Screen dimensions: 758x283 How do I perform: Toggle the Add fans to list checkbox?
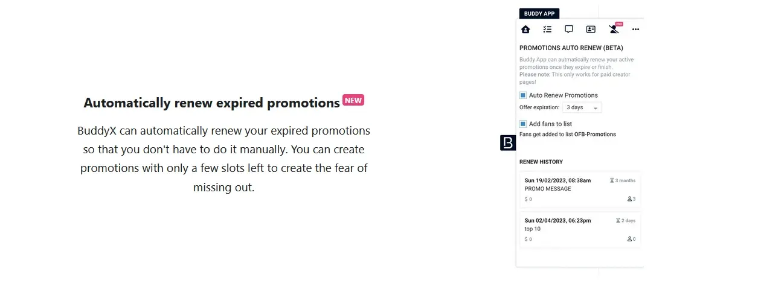point(523,124)
